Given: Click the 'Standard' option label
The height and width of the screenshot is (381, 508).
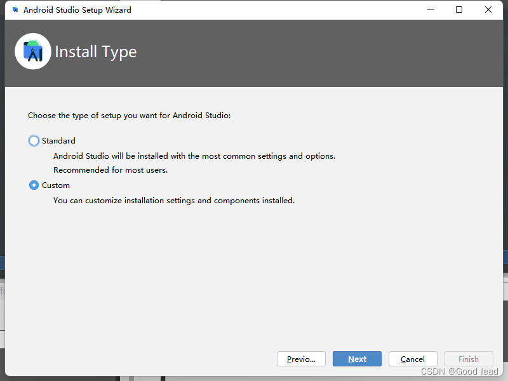Looking at the screenshot, I should (x=58, y=141).
